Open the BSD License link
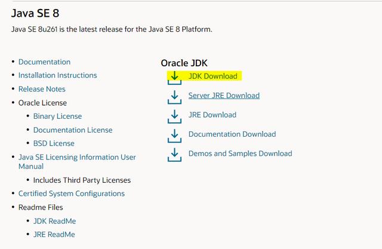The image size is (382, 249). [54, 143]
